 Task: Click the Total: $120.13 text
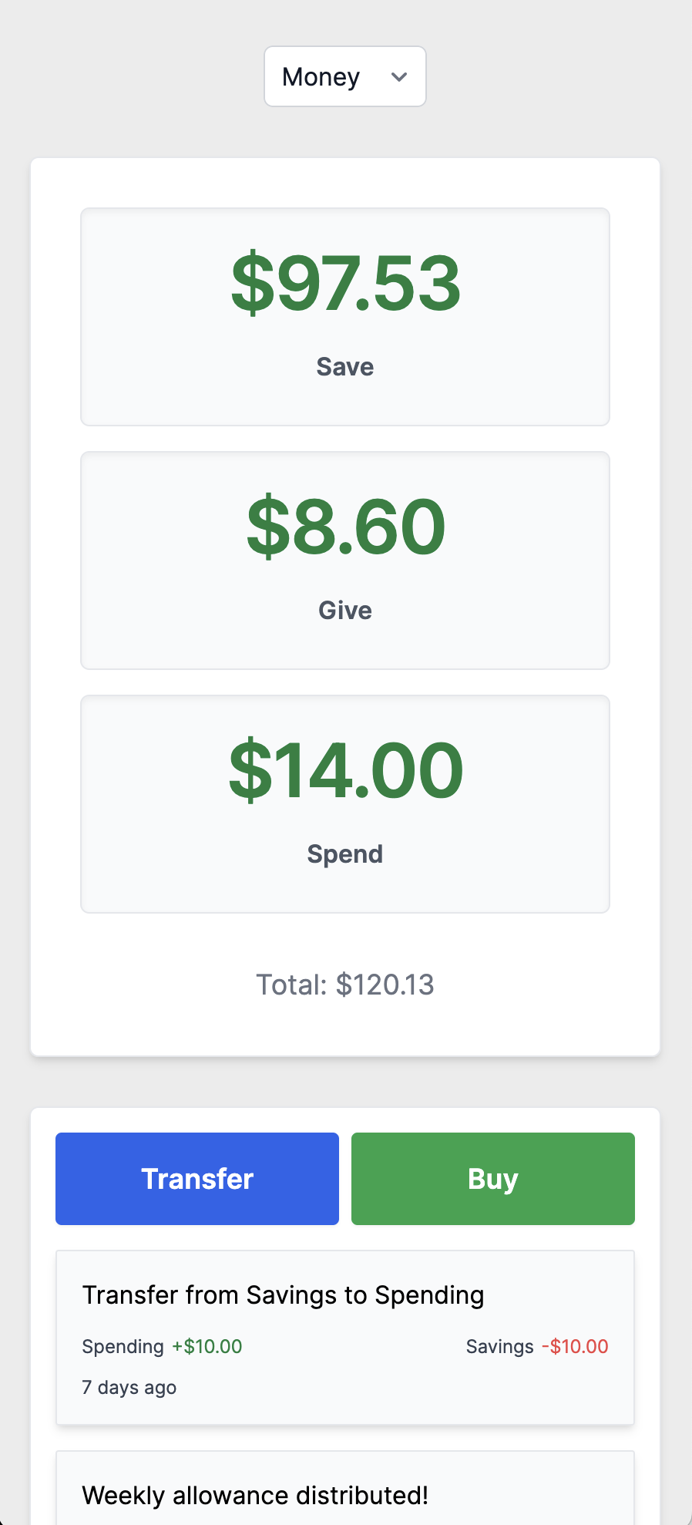coord(345,985)
